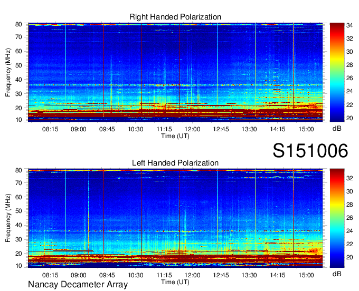359x291 pixels.
Task: Click the 09:45 time tick on Left Handed plot
Action: [x=107, y=275]
